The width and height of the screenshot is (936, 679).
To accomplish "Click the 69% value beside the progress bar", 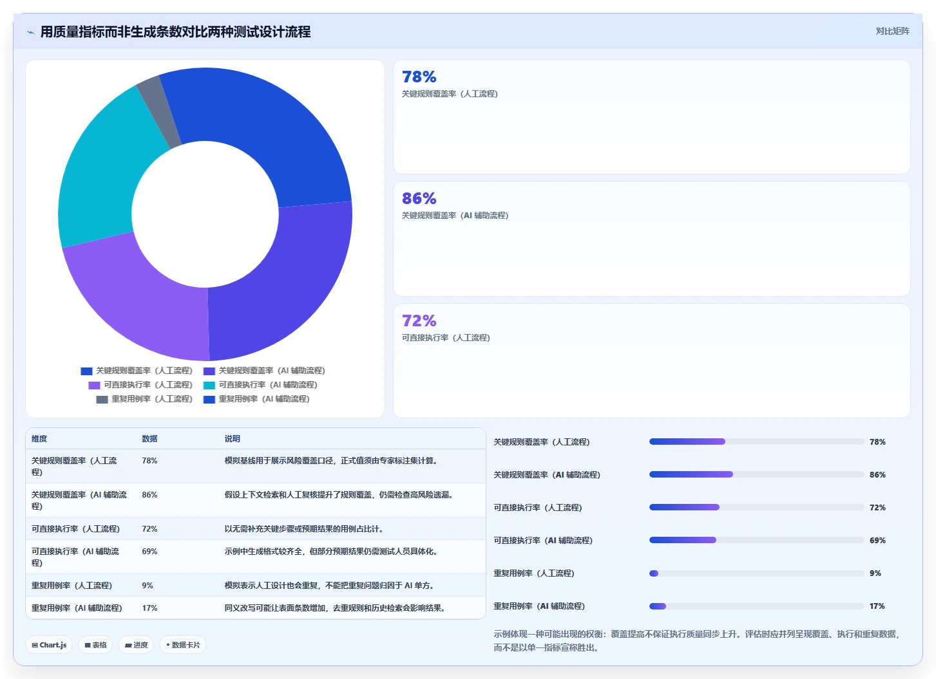I will coord(877,540).
